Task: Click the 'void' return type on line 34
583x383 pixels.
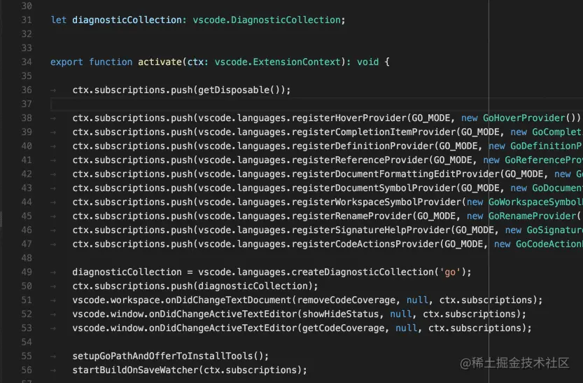Action: 367,62
